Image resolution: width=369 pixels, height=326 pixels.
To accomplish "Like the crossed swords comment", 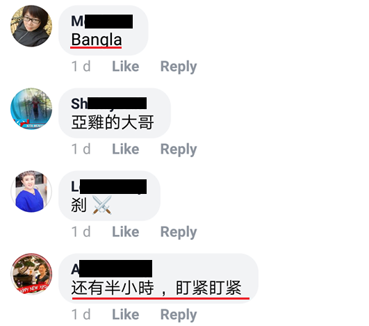I will click(125, 231).
